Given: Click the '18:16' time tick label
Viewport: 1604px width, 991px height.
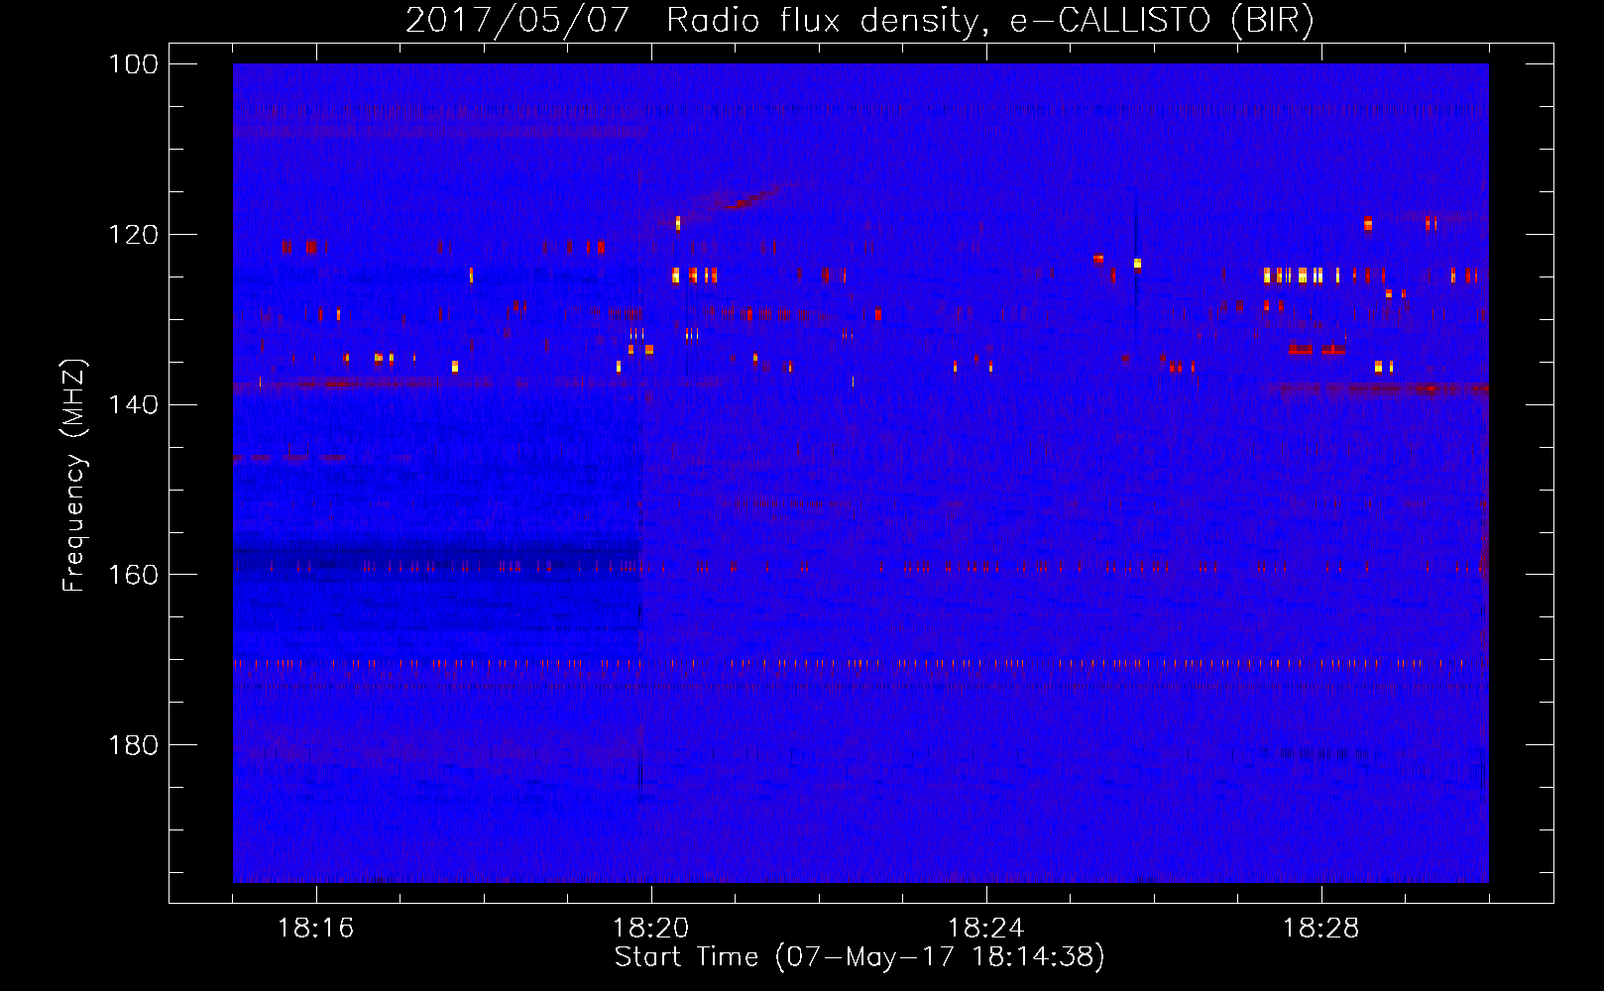Looking at the screenshot, I should (316, 929).
